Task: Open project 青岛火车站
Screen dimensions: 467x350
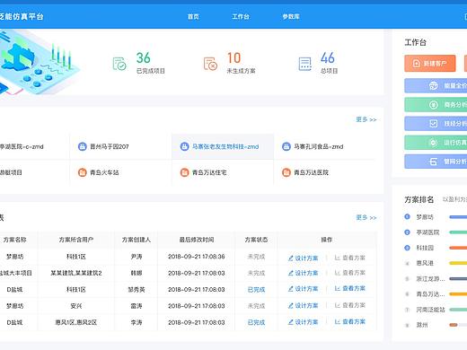Action: [x=104, y=172]
